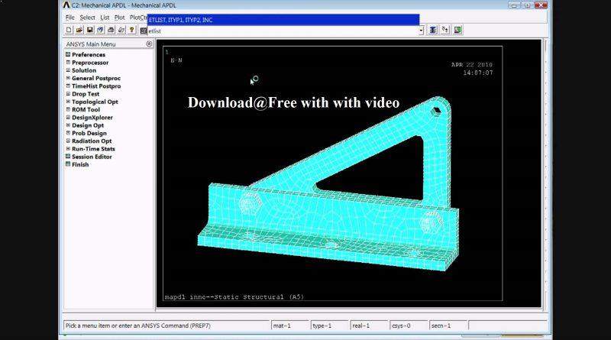Click the mat=1 status field

point(290,325)
